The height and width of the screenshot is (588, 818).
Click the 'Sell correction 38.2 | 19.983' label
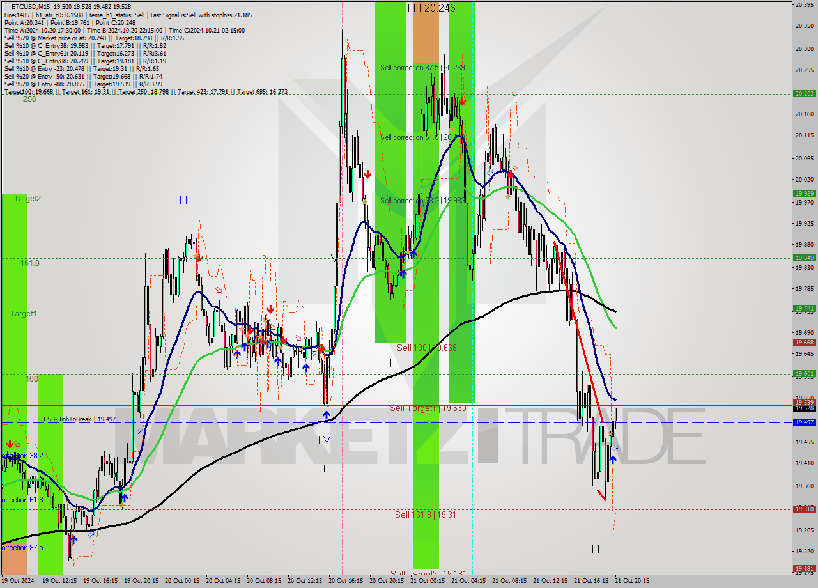pyautogui.click(x=422, y=200)
